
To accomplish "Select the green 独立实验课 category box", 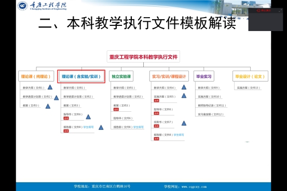I will tap(121, 76).
